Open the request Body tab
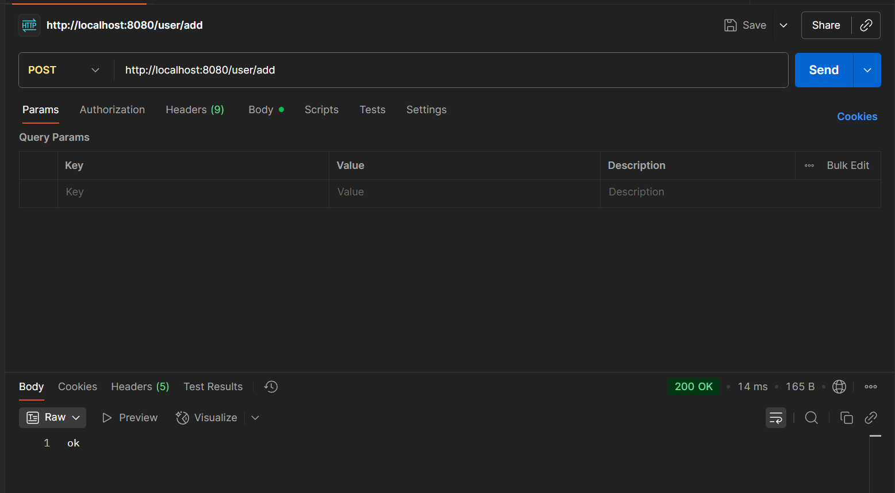895x493 pixels. 261,110
